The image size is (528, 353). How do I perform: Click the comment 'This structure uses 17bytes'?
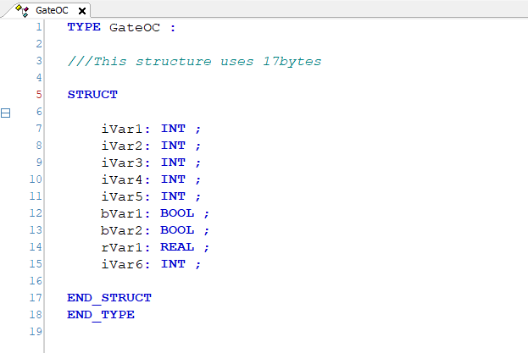195,62
